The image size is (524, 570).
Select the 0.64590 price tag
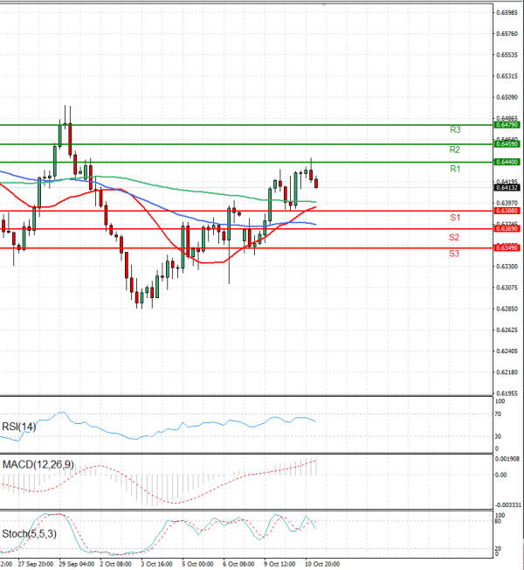click(507, 144)
